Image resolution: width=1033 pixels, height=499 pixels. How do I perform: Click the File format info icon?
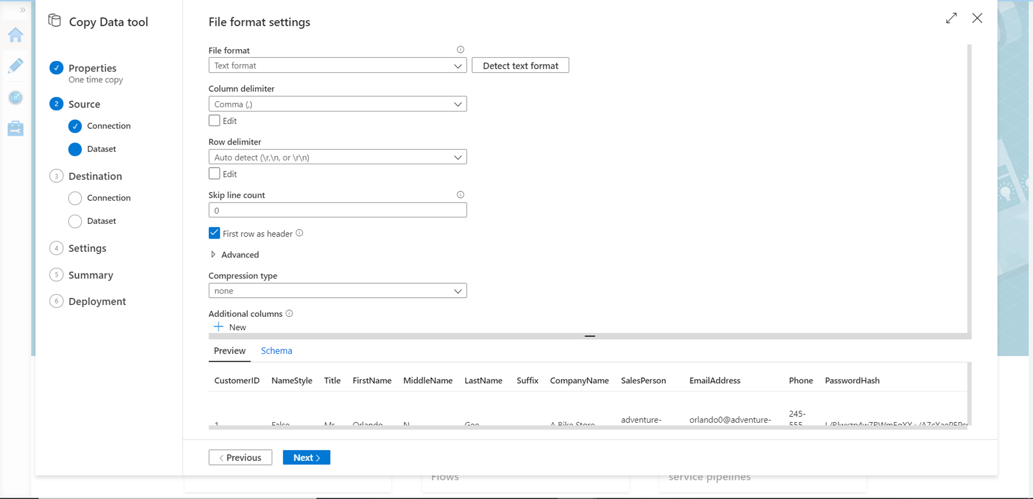[x=460, y=50]
